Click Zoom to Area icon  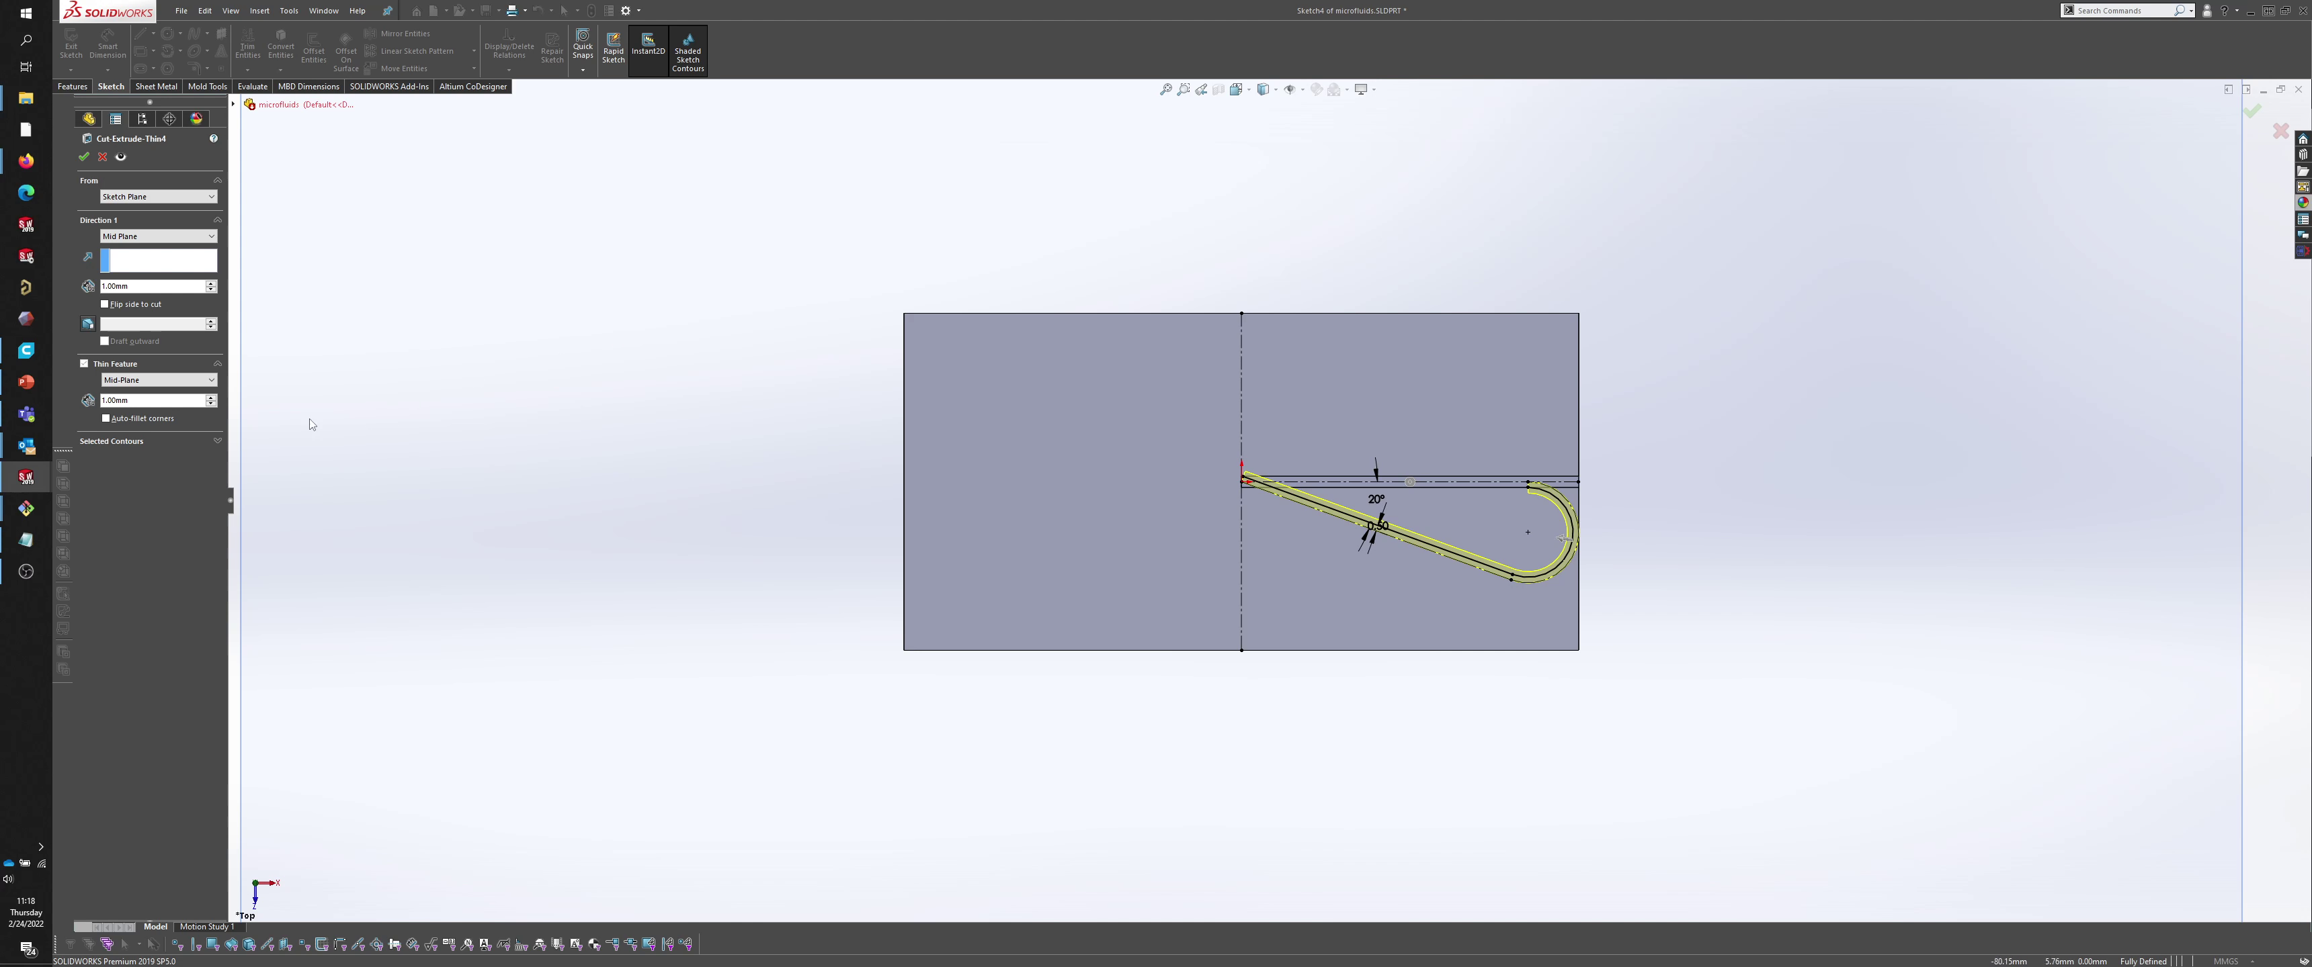1184,89
